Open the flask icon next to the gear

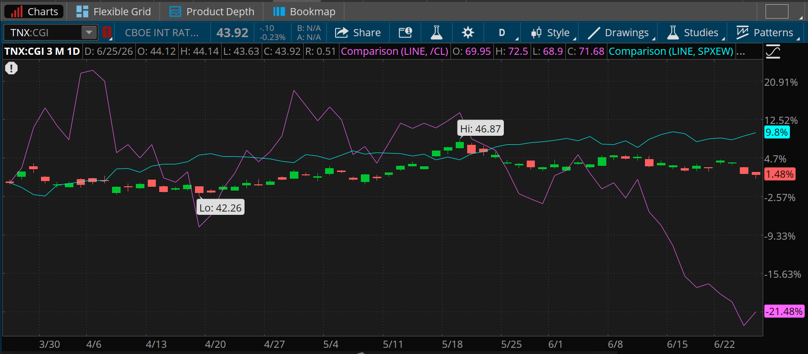coord(436,32)
